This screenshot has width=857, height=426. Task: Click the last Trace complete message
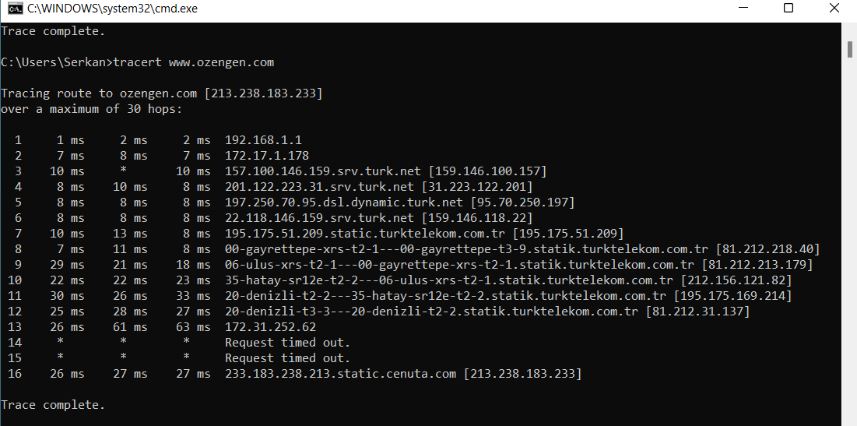(52, 405)
